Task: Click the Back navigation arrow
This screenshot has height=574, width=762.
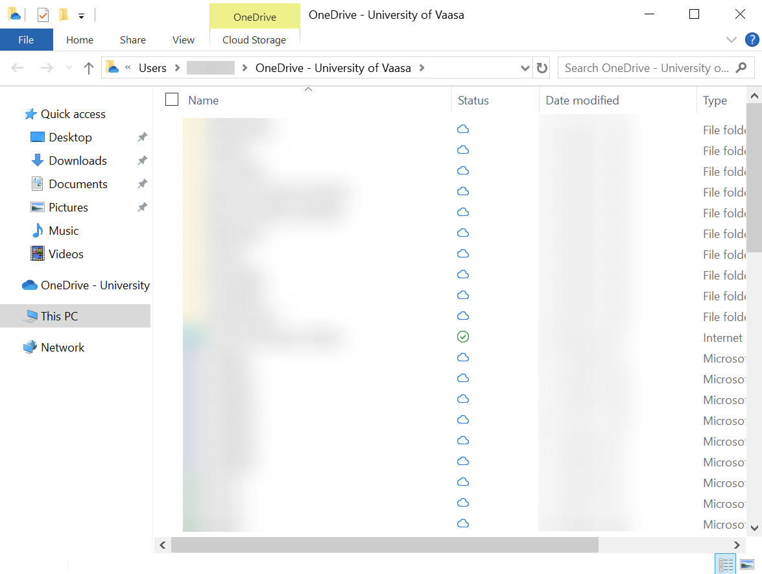Action: click(18, 68)
